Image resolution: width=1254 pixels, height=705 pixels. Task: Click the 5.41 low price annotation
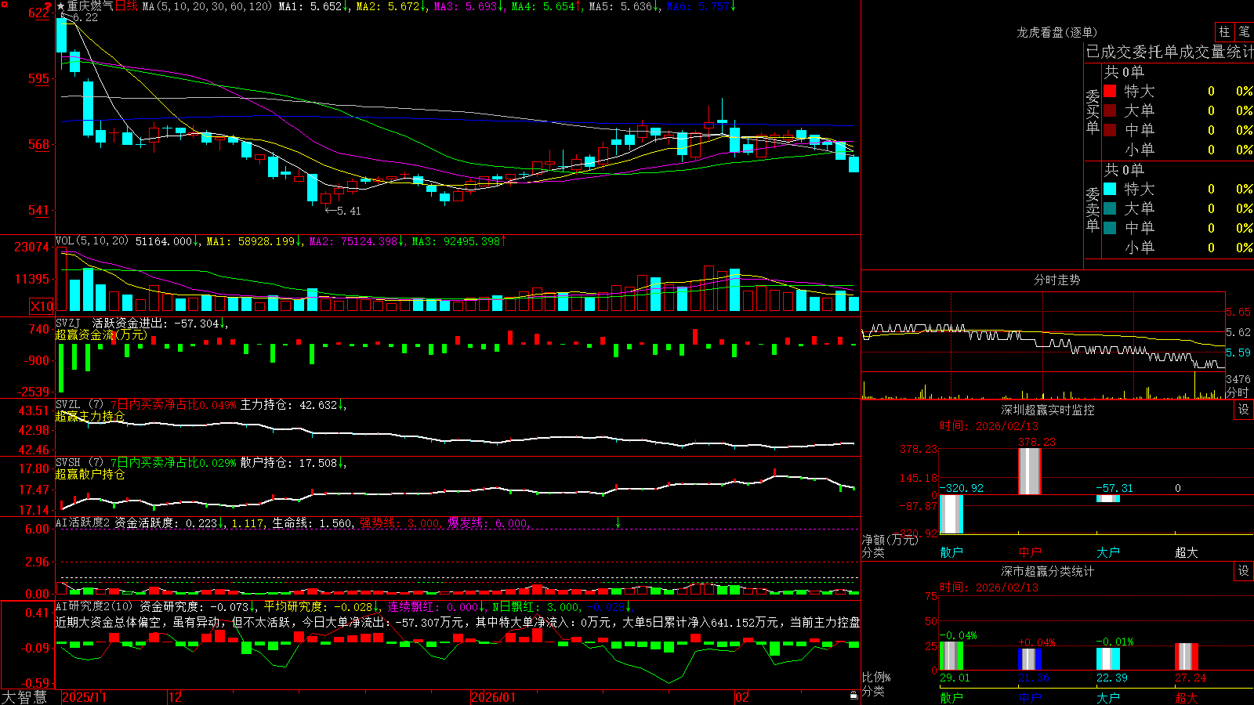click(343, 211)
